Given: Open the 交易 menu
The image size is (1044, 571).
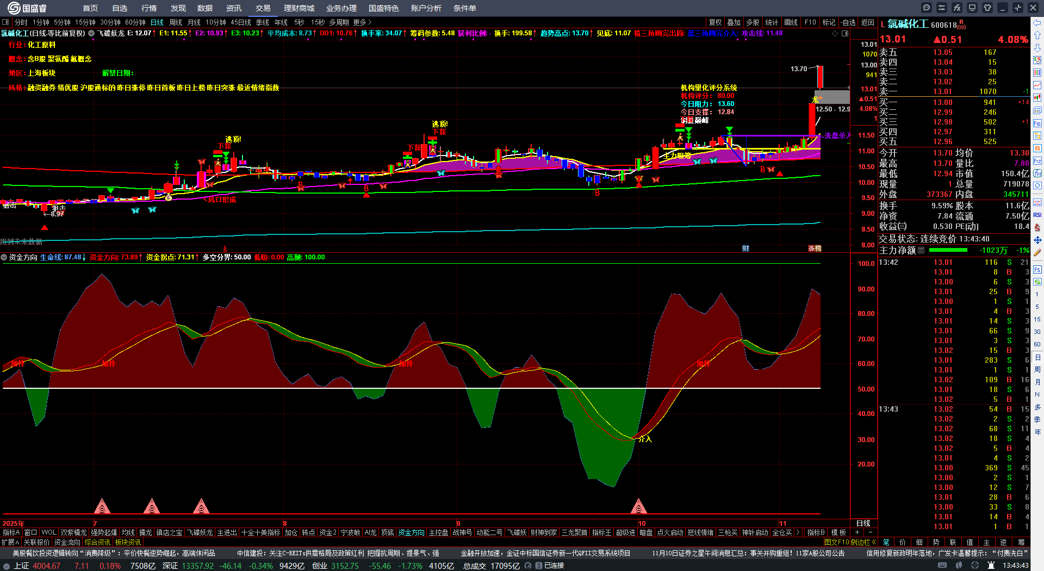Looking at the screenshot, I should pyautogui.click(x=263, y=8).
